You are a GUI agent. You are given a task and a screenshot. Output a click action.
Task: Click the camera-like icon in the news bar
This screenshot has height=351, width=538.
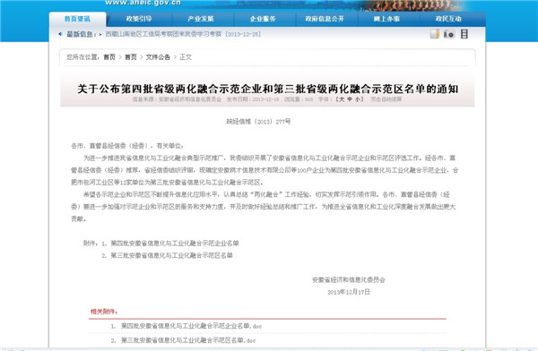449,34
